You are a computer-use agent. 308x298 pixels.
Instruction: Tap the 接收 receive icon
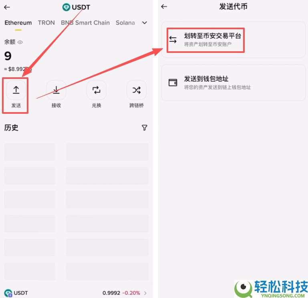56,90
